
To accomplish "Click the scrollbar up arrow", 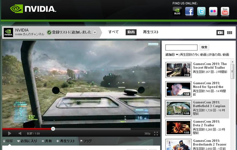I will pos(232,62).
